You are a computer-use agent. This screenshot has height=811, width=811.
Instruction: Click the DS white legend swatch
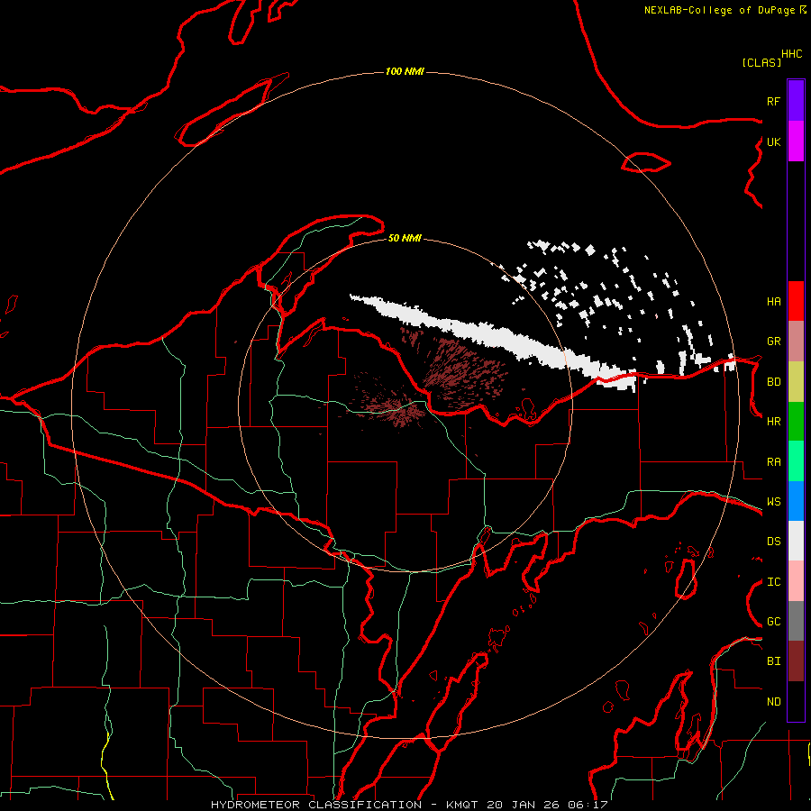tap(796, 541)
